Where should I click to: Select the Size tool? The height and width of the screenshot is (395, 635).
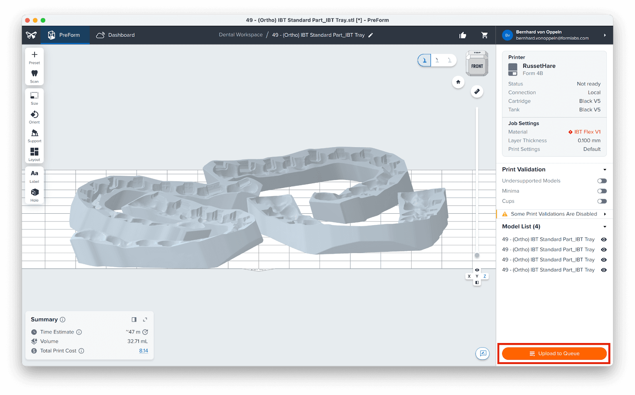[34, 97]
